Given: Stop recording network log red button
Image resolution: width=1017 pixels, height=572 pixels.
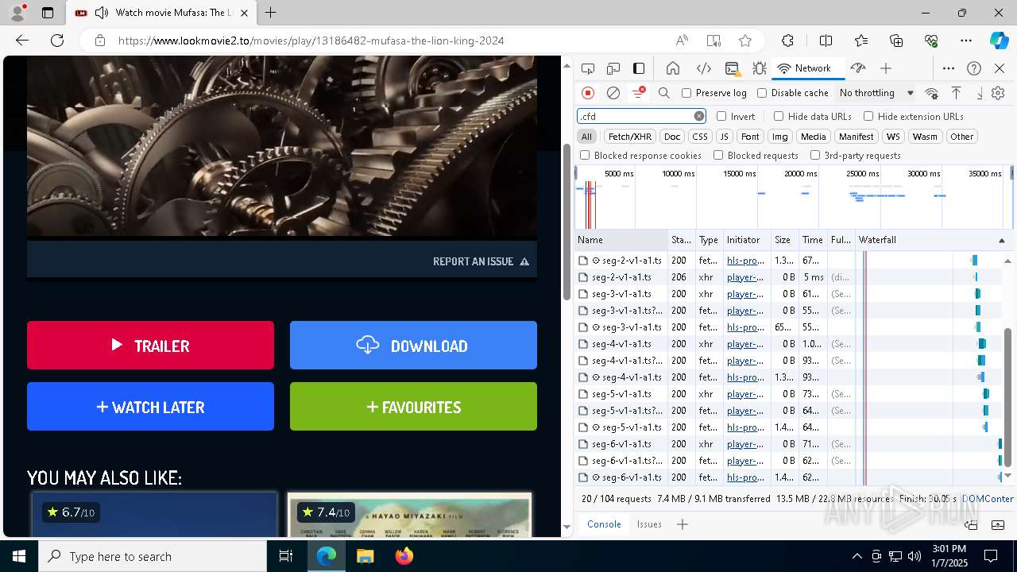Looking at the screenshot, I should tap(588, 93).
